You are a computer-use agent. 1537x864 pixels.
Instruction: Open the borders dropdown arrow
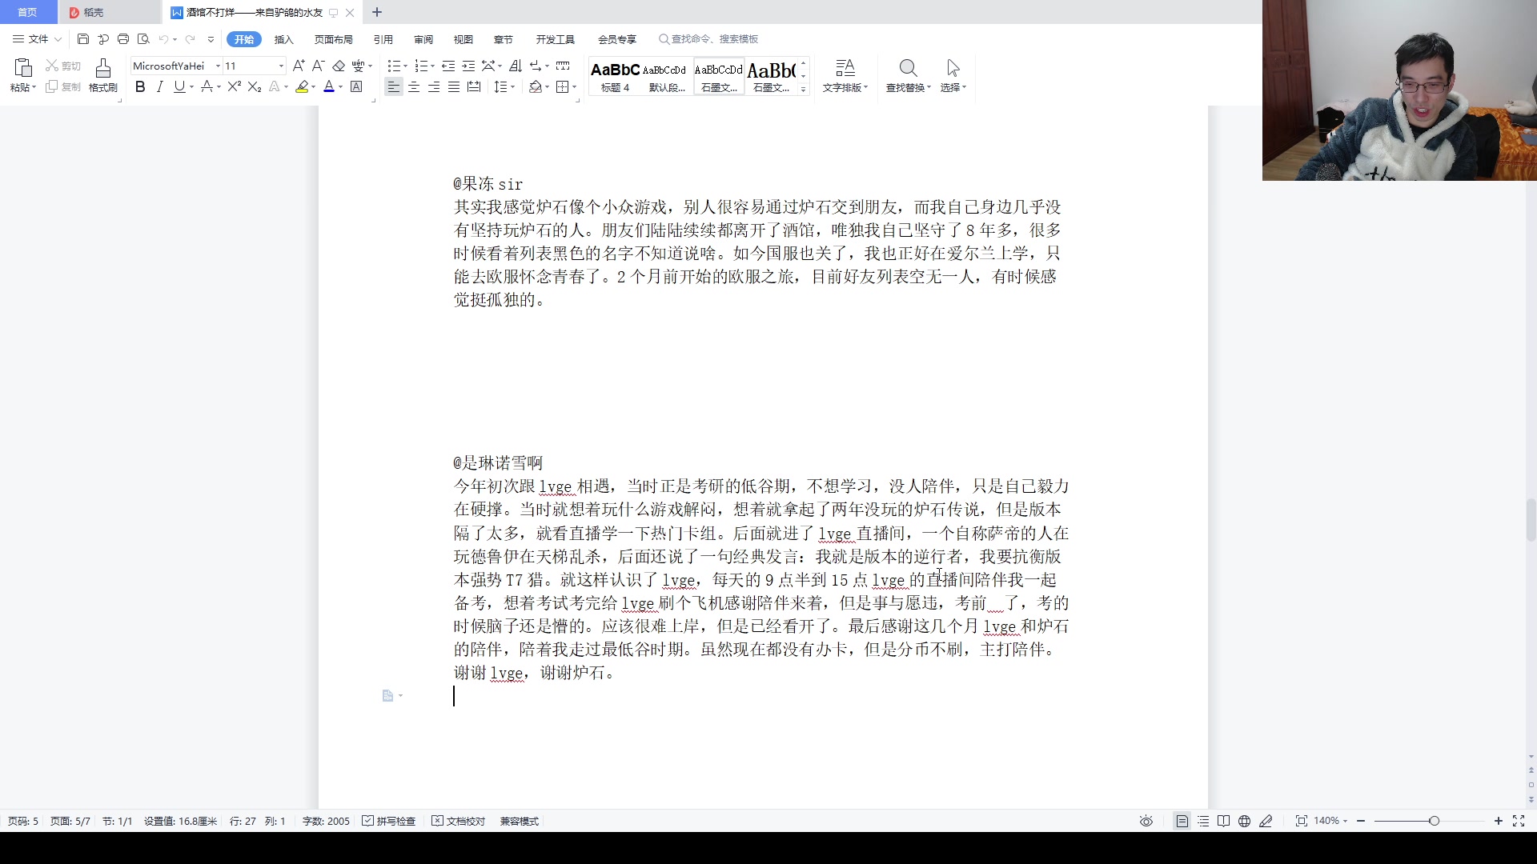click(575, 86)
